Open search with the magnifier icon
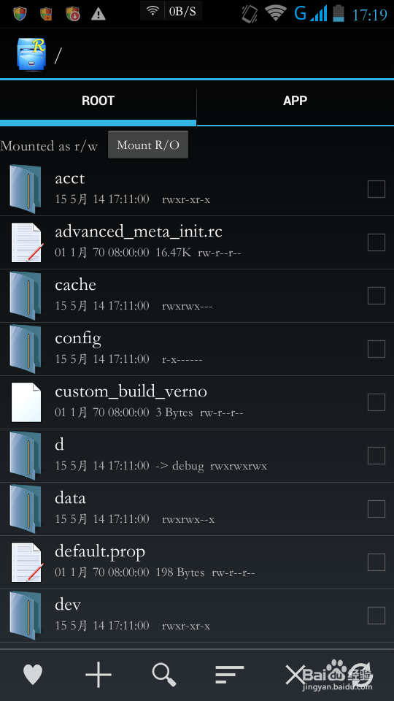Screen dimensions: 394x701 (164, 674)
